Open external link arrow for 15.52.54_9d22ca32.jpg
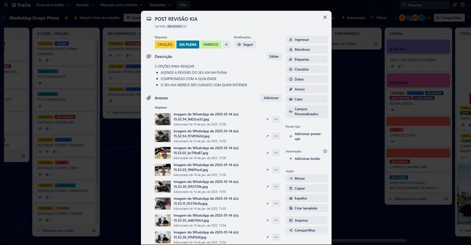Image resolution: width=471 pixels, height=245 pixels. 267,119
